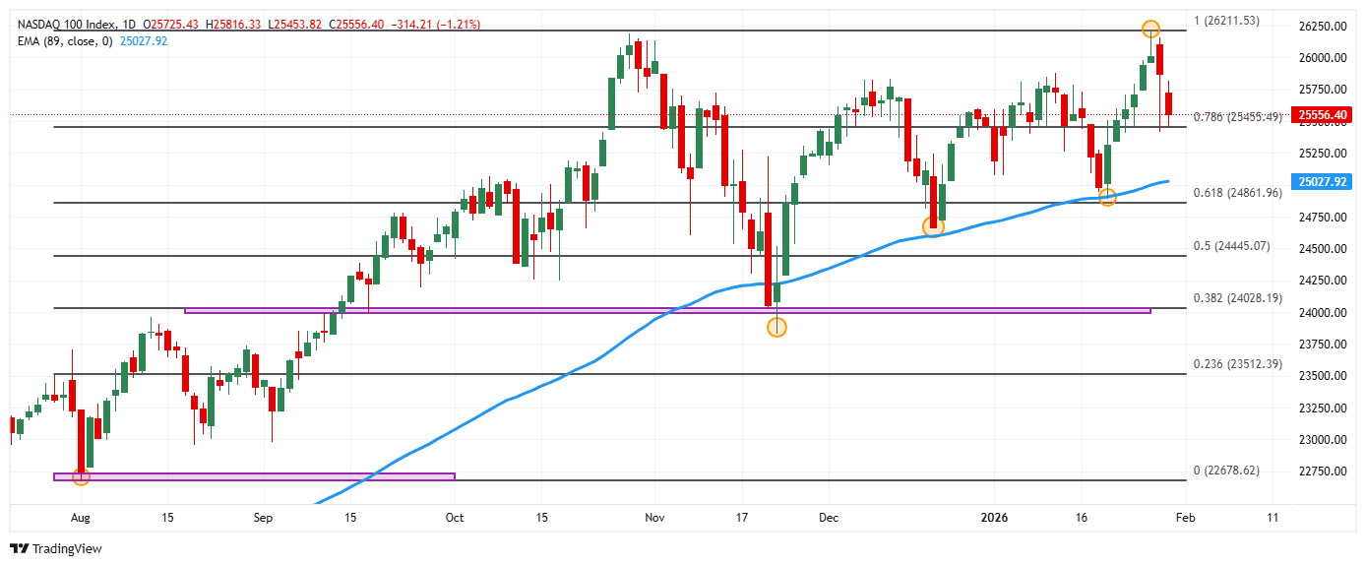1366x566 pixels.
Task: Click the 11 date label on time axis
Action: tap(1273, 516)
